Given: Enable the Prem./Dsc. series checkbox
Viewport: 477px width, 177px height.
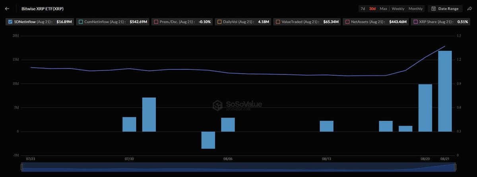Looking at the screenshot, I should coord(156,22).
